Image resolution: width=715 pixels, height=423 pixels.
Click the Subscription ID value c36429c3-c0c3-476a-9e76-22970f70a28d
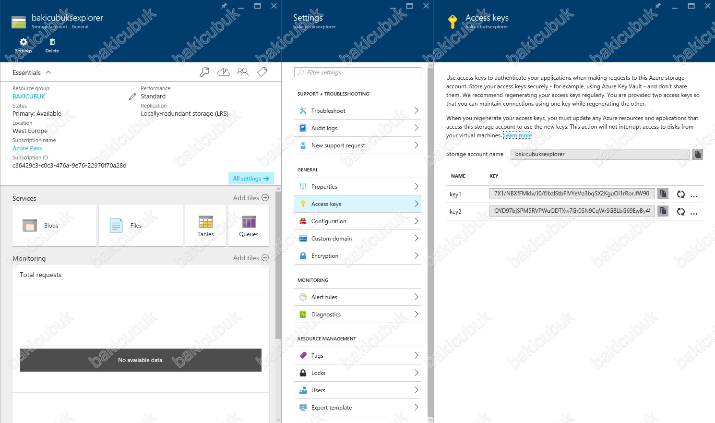(x=70, y=166)
